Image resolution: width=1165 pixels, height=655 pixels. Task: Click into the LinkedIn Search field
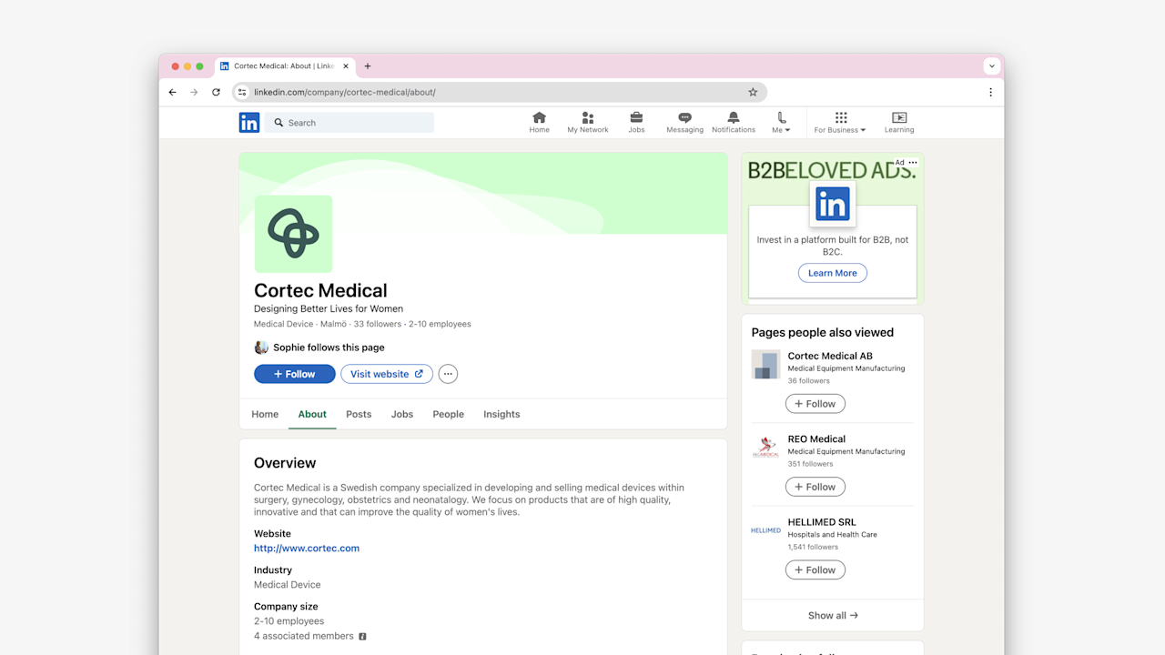349,123
